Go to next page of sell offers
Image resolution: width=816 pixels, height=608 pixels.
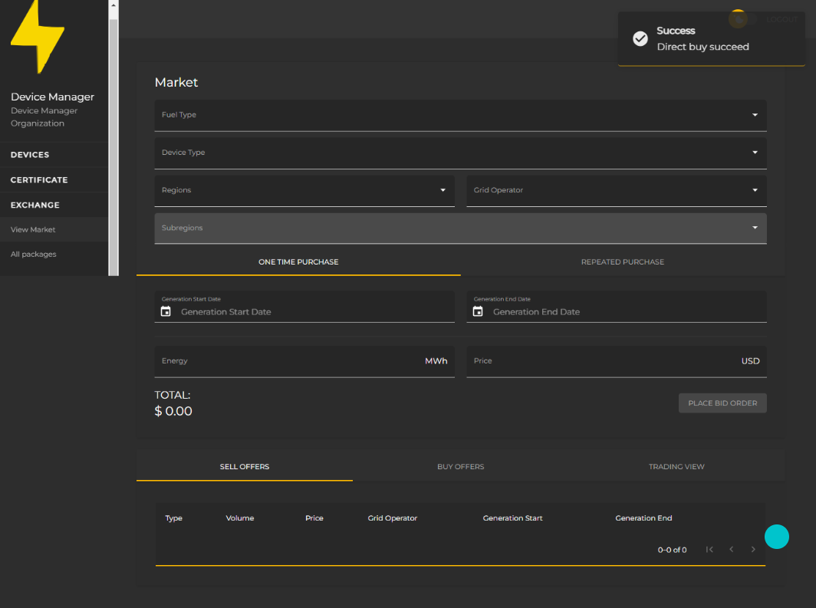click(753, 549)
